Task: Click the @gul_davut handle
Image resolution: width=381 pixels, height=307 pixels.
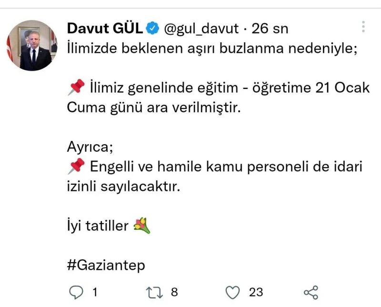Action: pyautogui.click(x=201, y=29)
